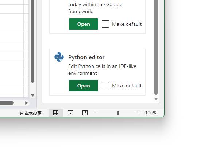Open zoom dialog via 100% level
This screenshot has width=197, height=147.
click(151, 113)
